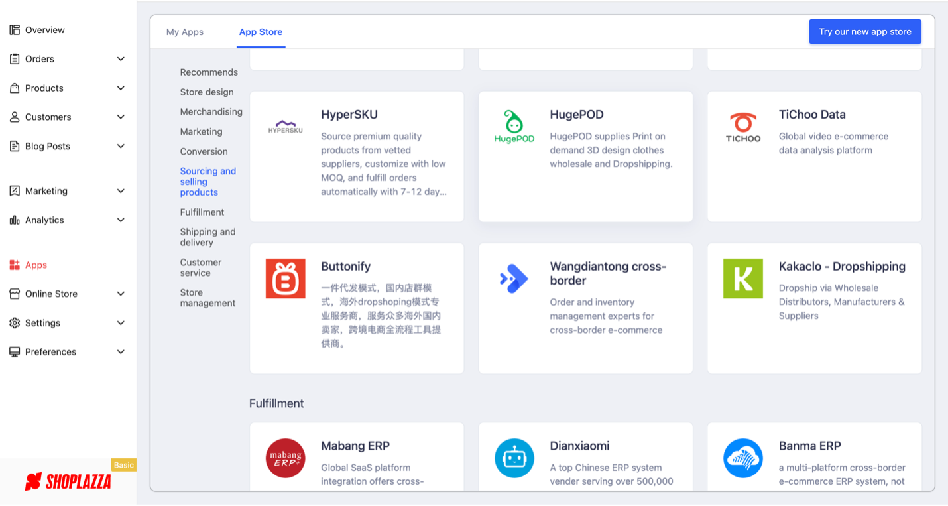Click the green Kakaclo K icon

743,279
